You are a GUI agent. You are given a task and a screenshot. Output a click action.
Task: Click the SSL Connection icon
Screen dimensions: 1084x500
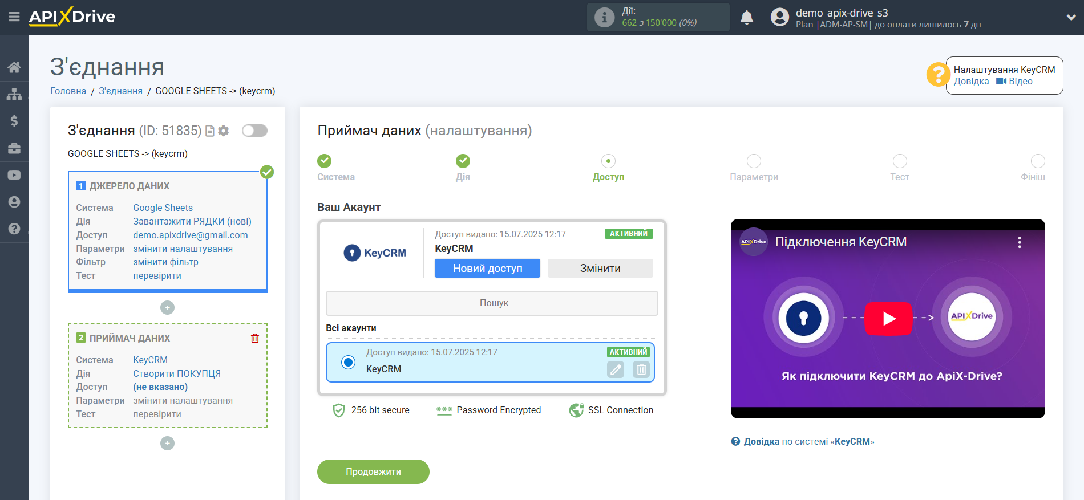point(576,410)
